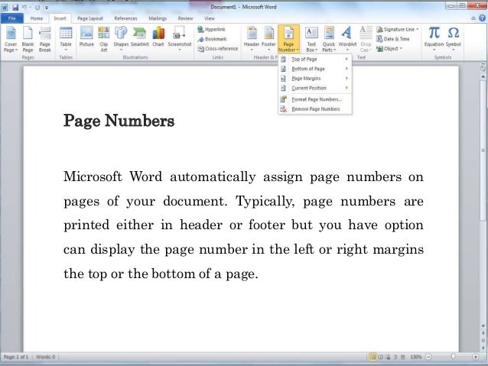Viewport: 488px width, 366px height.
Task: Switch to the Page Layout tab
Action: tap(90, 18)
